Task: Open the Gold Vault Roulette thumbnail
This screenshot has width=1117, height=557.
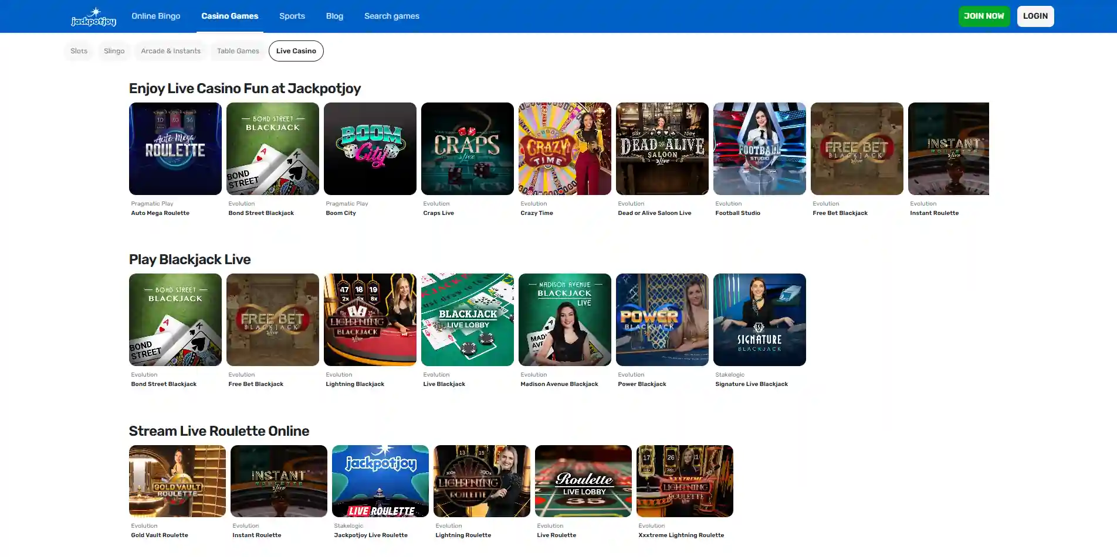Action: click(177, 481)
